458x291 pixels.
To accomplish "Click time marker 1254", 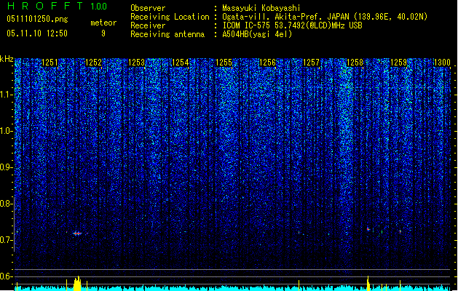I will (181, 63).
